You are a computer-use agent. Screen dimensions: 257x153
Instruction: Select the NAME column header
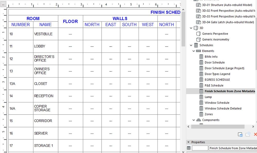click(x=46, y=25)
